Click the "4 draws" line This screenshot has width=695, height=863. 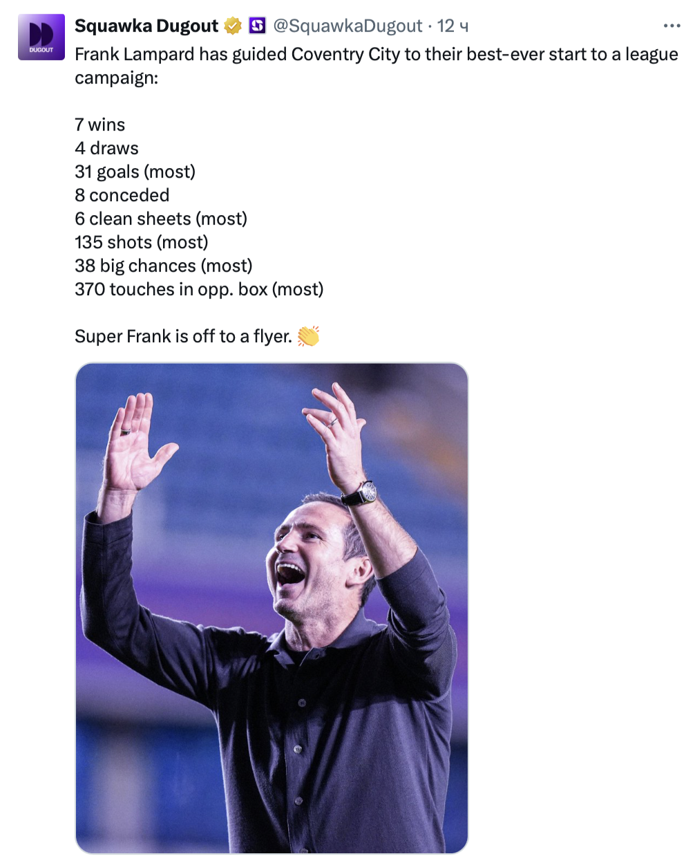tap(106, 148)
